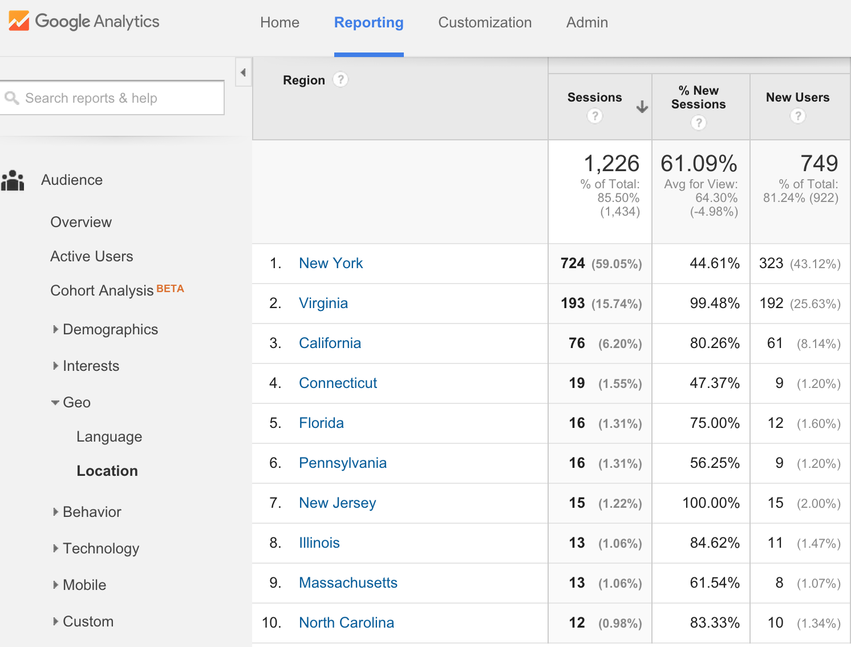This screenshot has width=851, height=647.
Task: Open the New Jersey region link
Action: point(337,503)
